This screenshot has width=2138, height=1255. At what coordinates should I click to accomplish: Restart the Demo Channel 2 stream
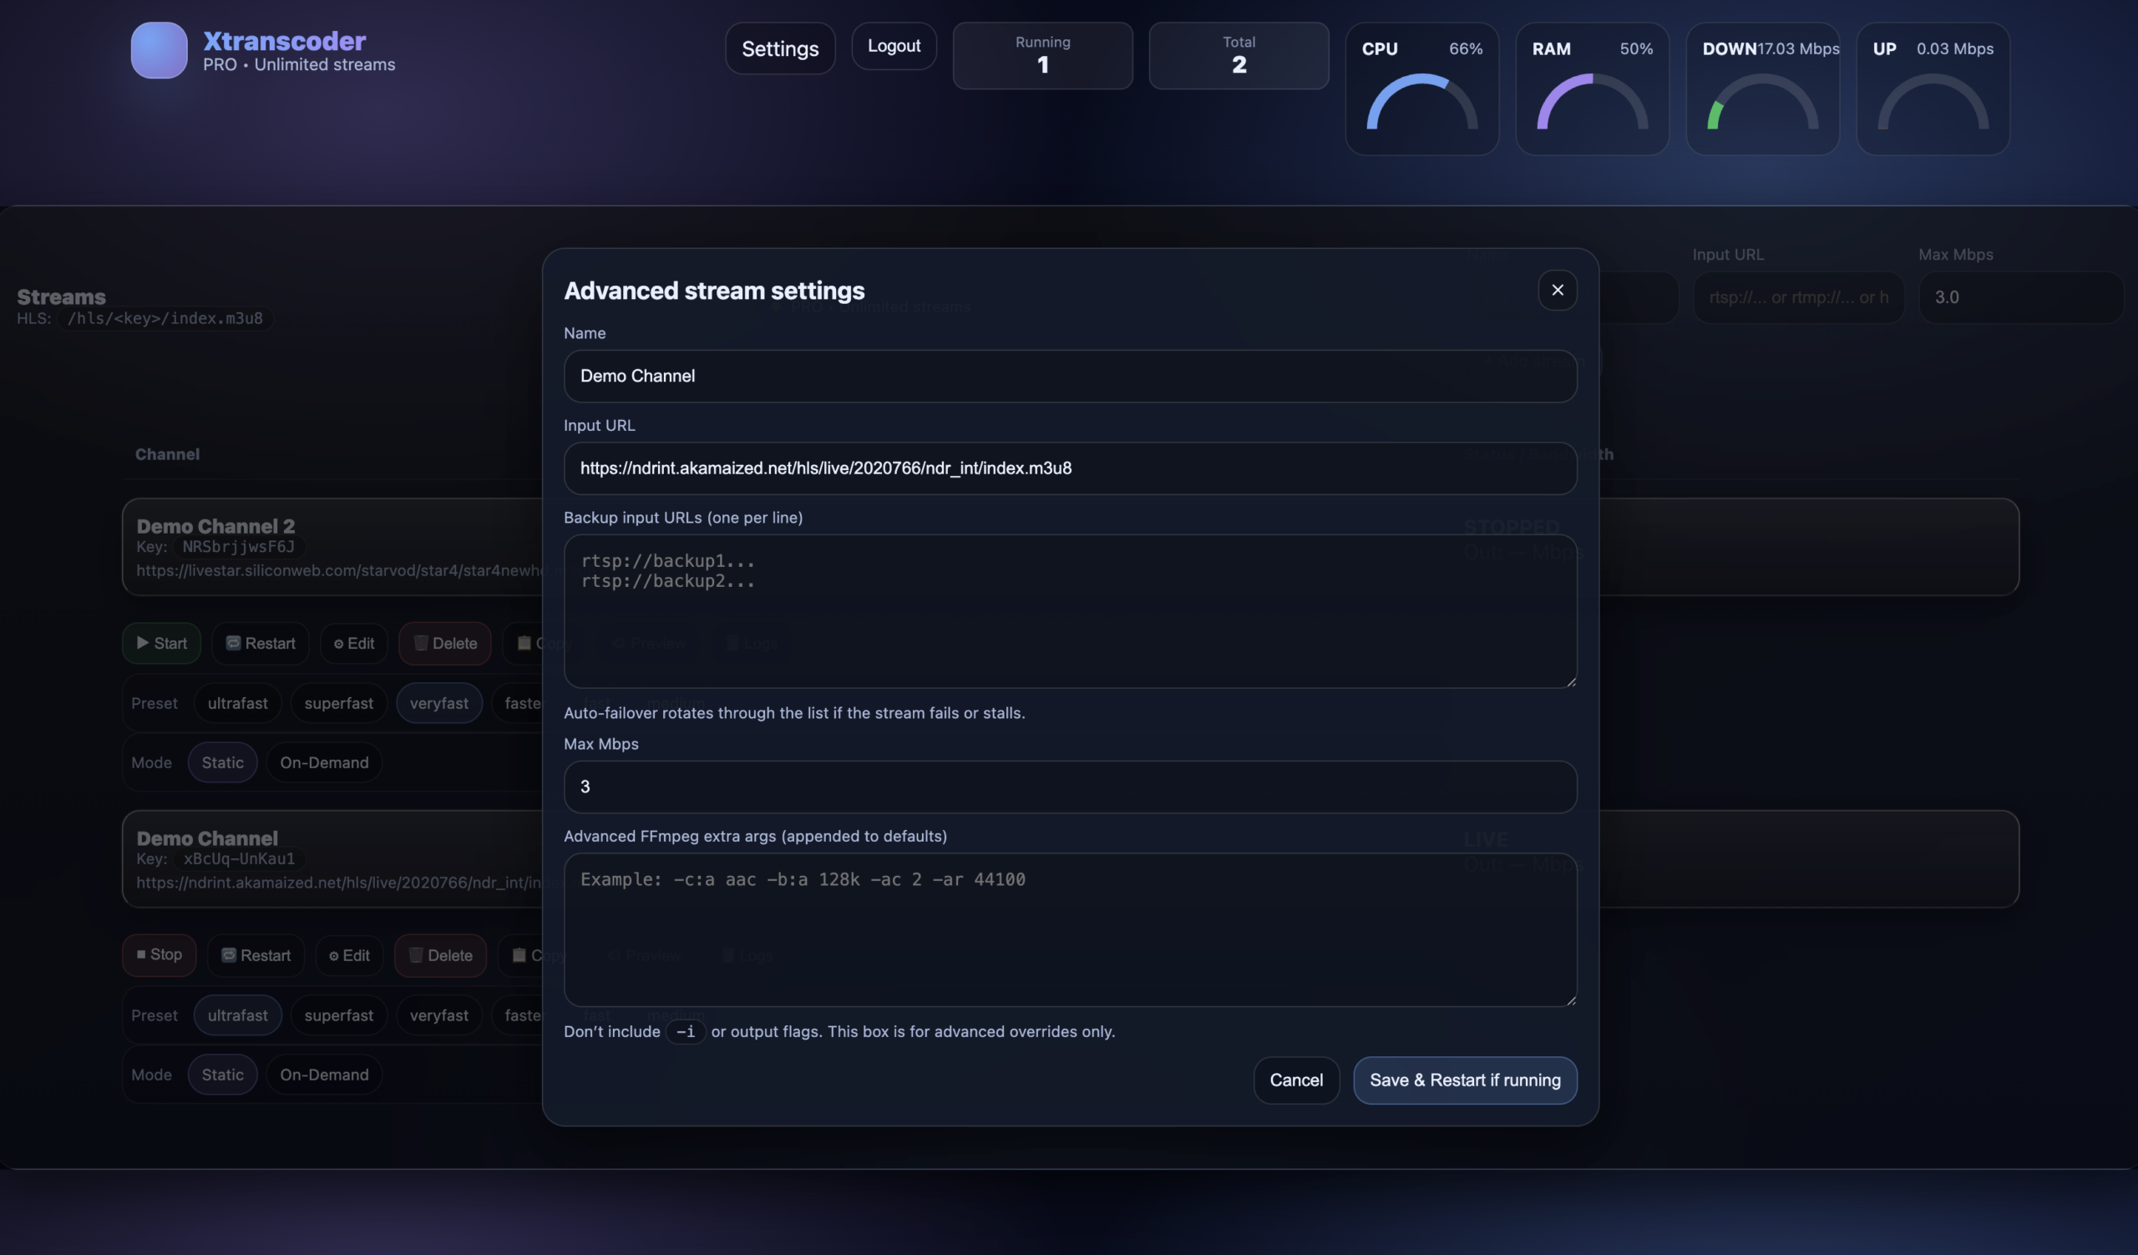pos(260,643)
